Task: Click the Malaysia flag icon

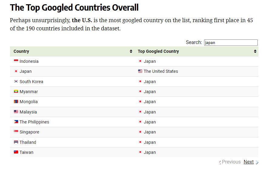Action: [16, 112]
